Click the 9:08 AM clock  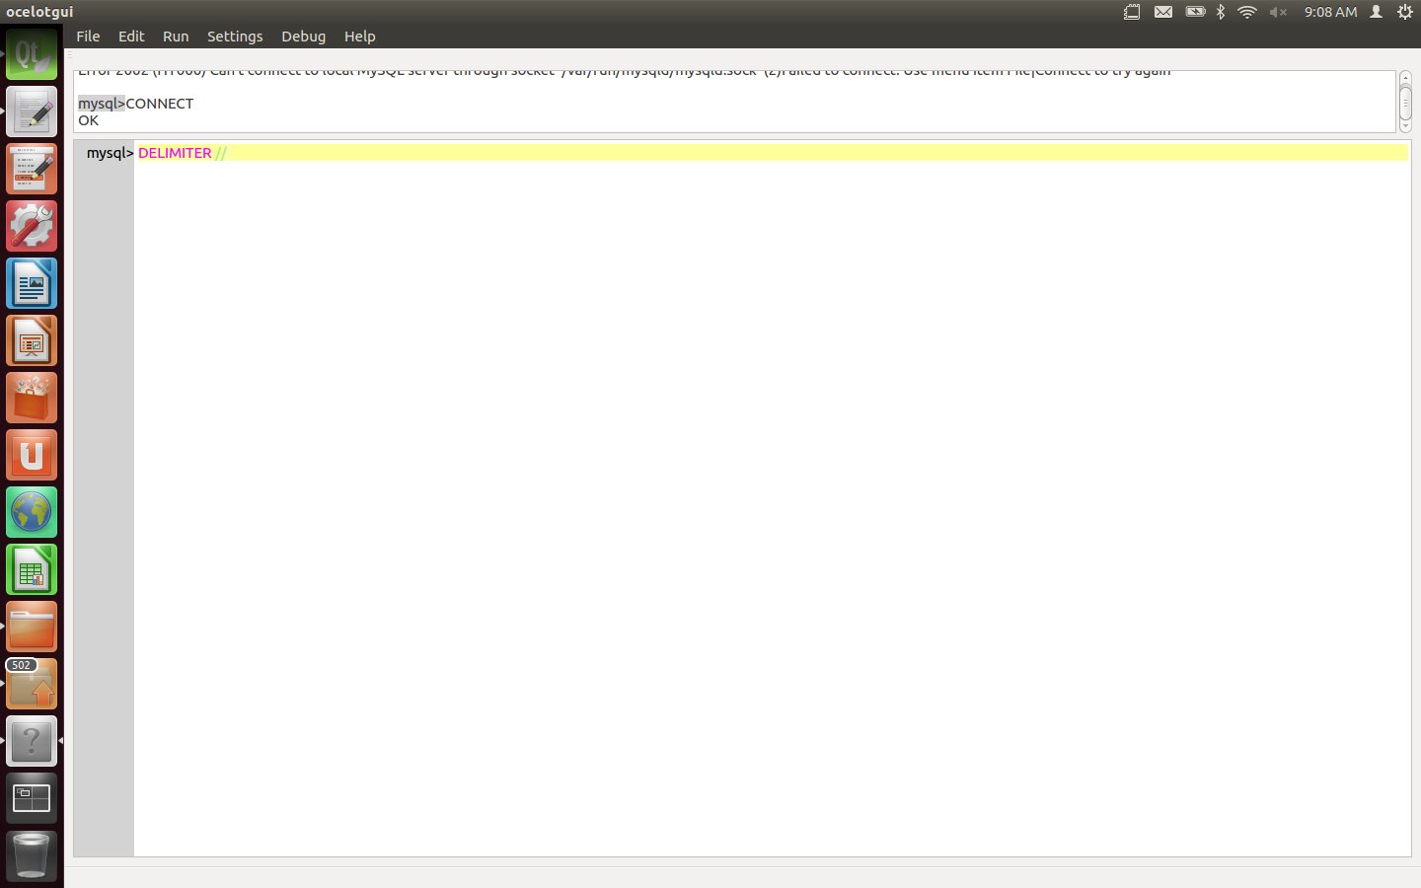pos(1330,12)
